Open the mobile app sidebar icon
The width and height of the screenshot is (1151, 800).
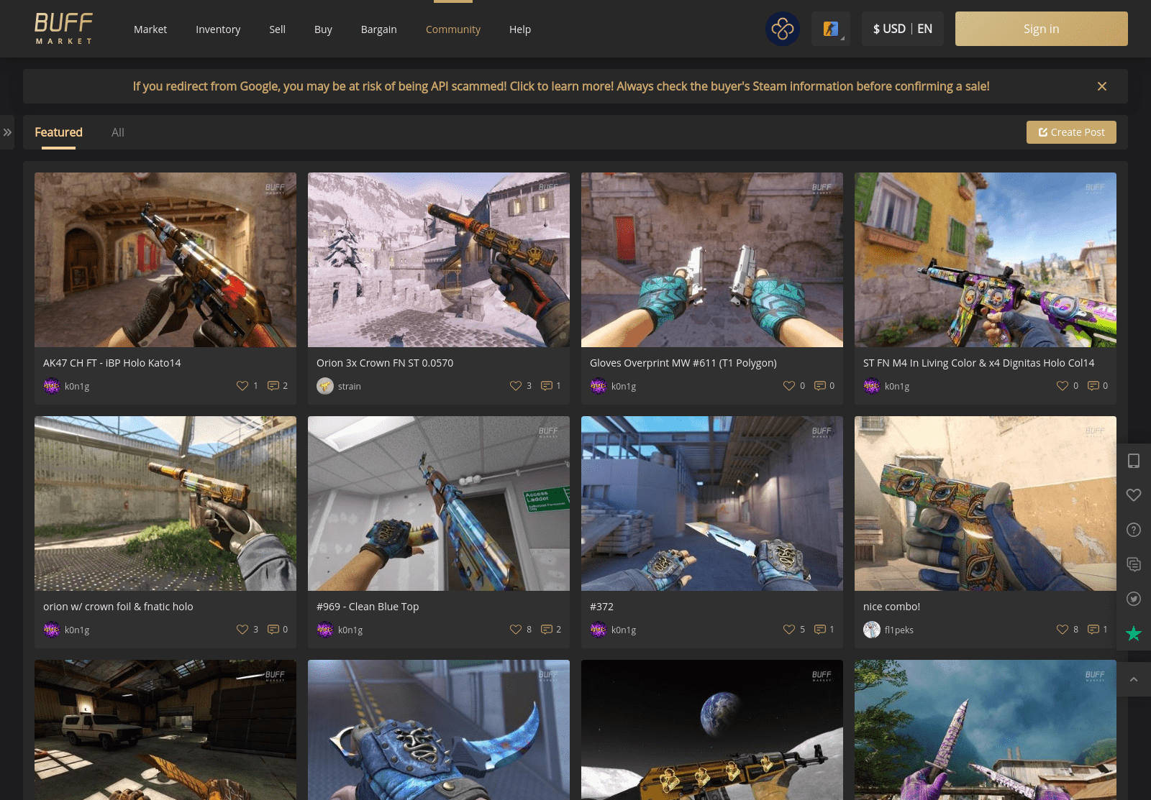point(1134,461)
